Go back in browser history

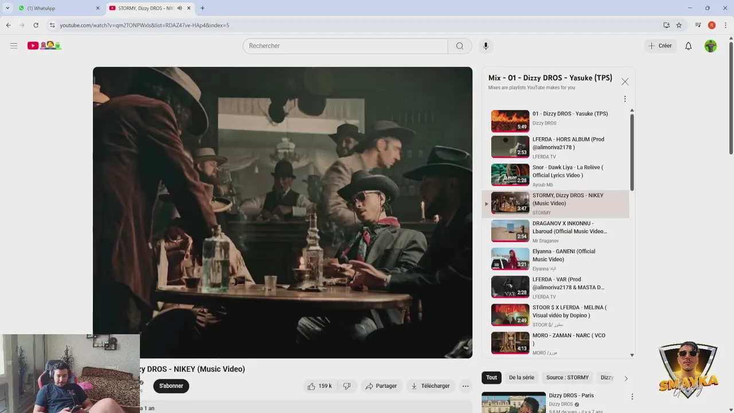pyautogui.click(x=8, y=25)
